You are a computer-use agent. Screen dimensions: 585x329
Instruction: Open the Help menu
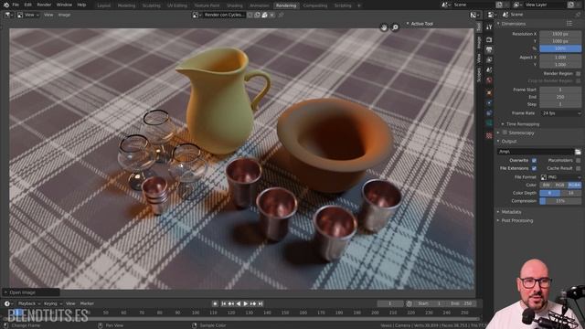pos(81,5)
